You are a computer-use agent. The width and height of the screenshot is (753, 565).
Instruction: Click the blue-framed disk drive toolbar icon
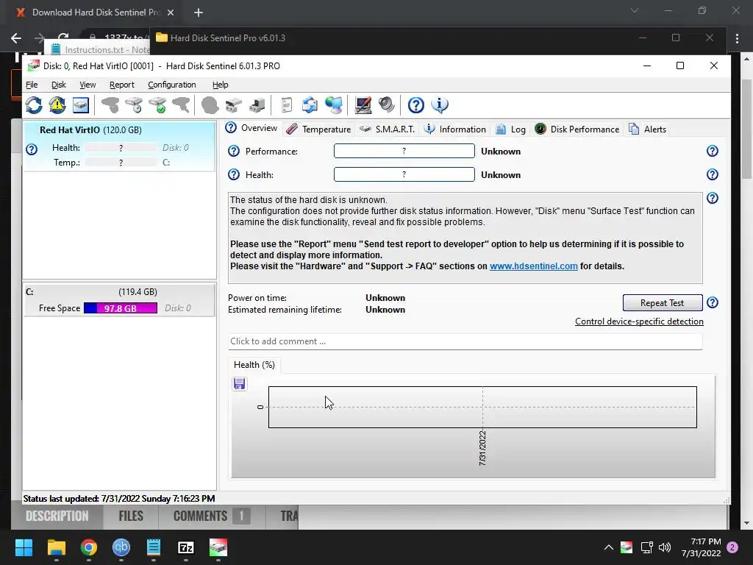pos(81,104)
